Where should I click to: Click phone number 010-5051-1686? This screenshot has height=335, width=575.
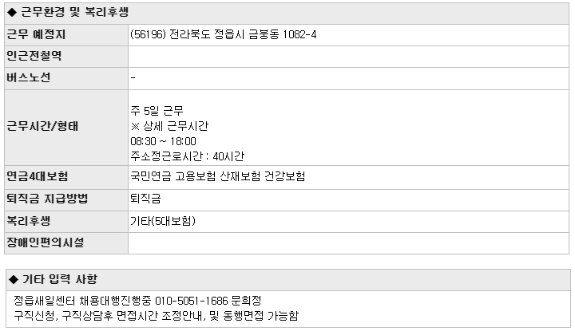(x=192, y=301)
